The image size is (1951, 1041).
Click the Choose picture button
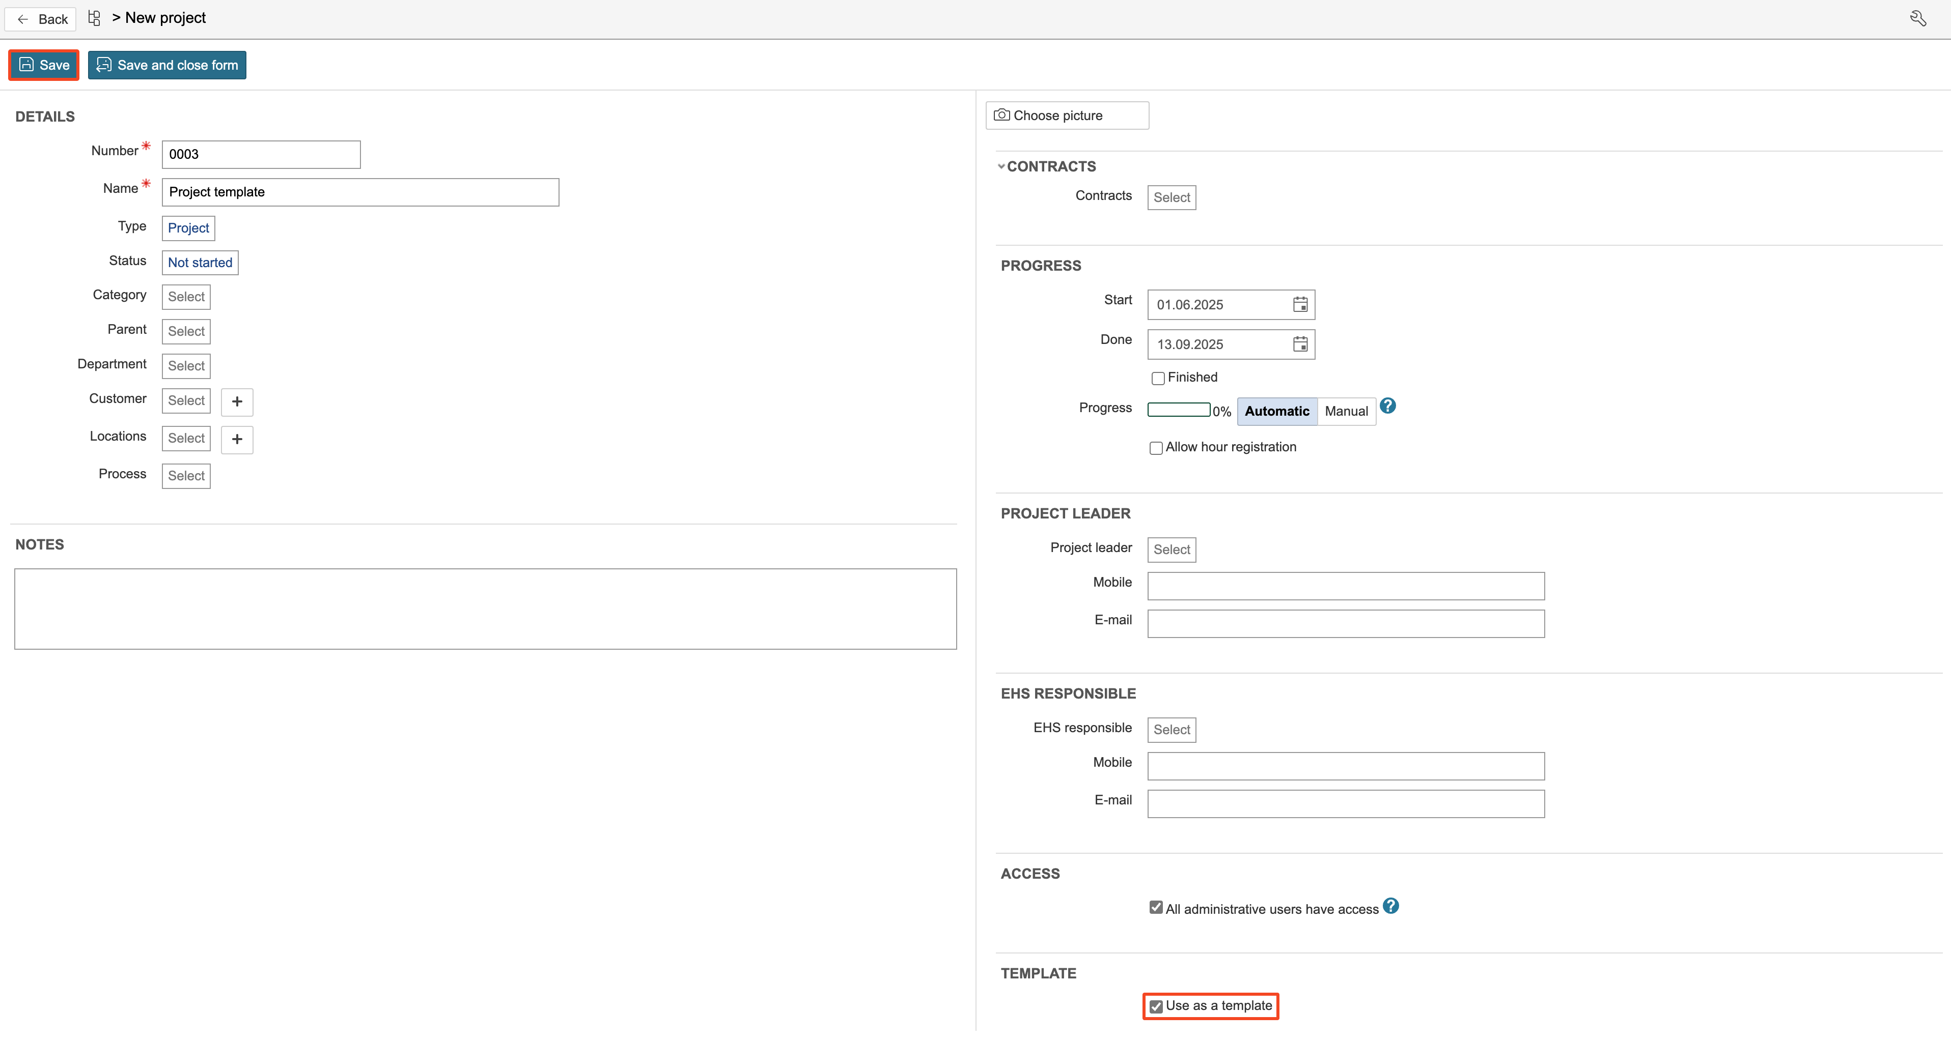tap(1067, 116)
